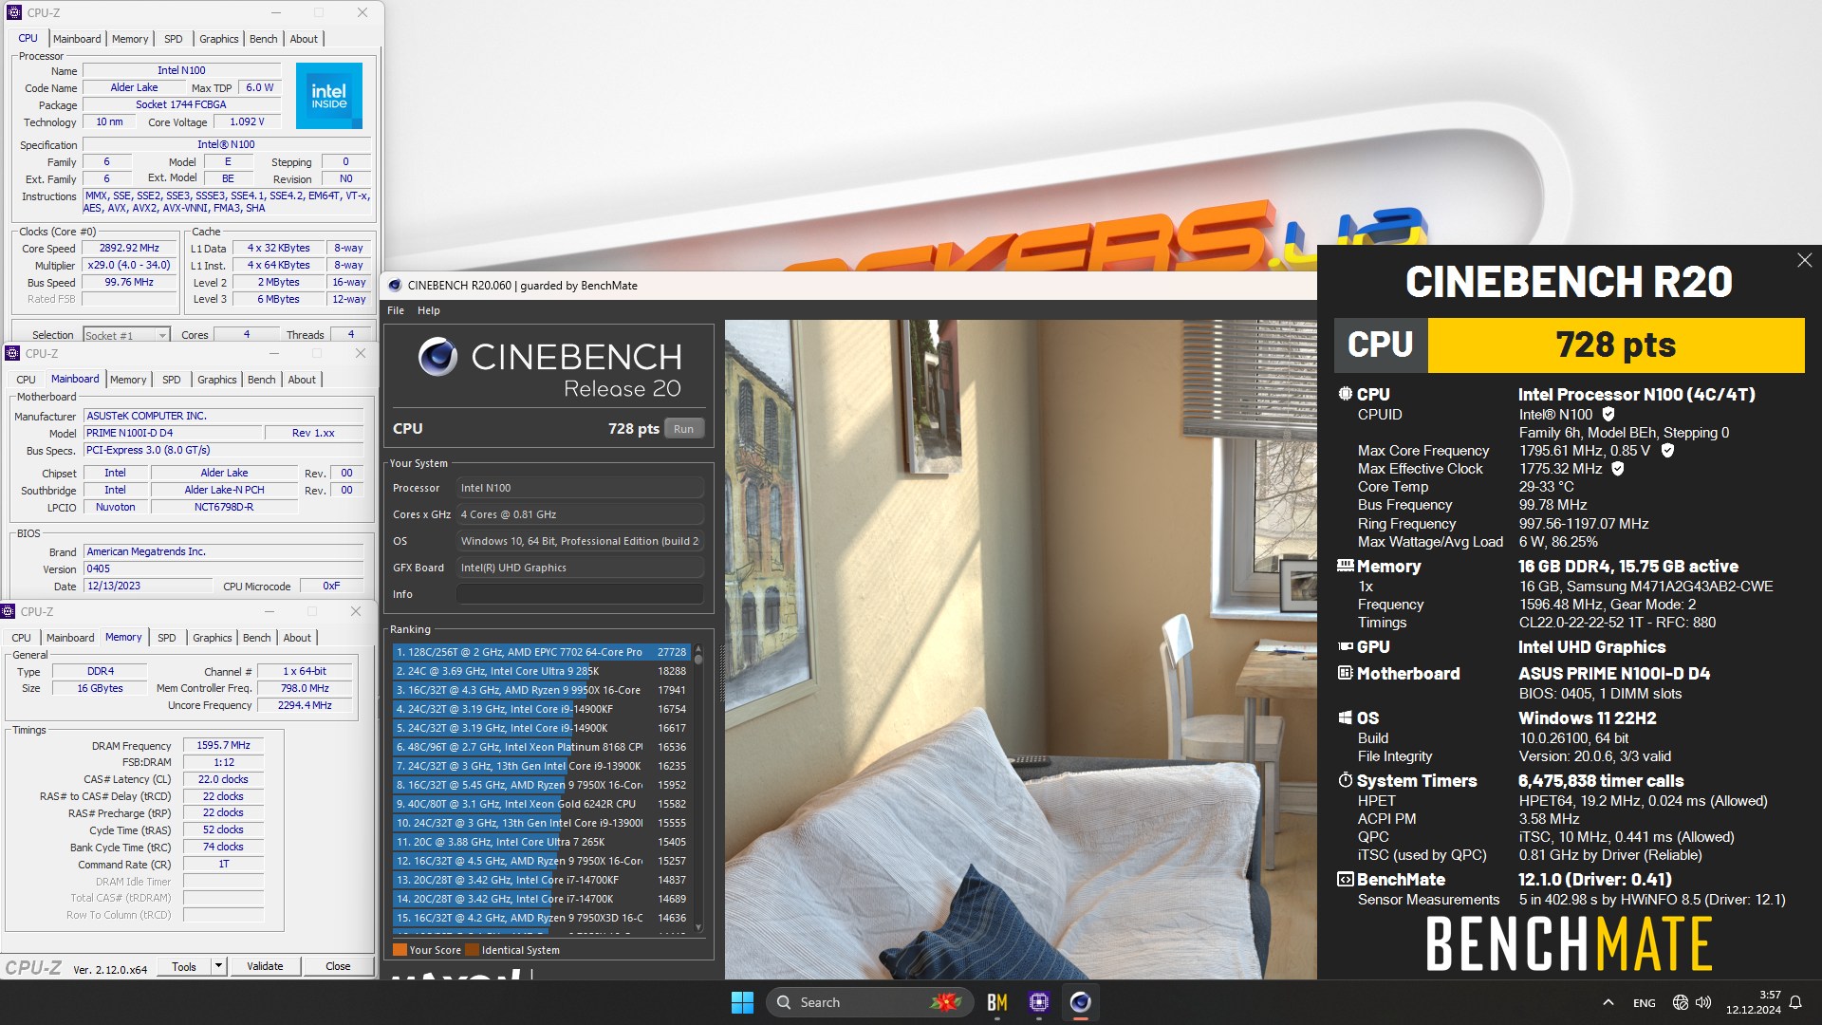Viewport: 1822px width, 1025px height.
Task: Close the BenchMate result panel with X
Action: [x=1804, y=260]
